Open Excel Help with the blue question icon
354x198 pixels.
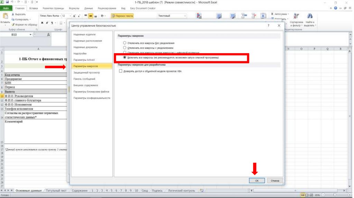pos(335,8)
